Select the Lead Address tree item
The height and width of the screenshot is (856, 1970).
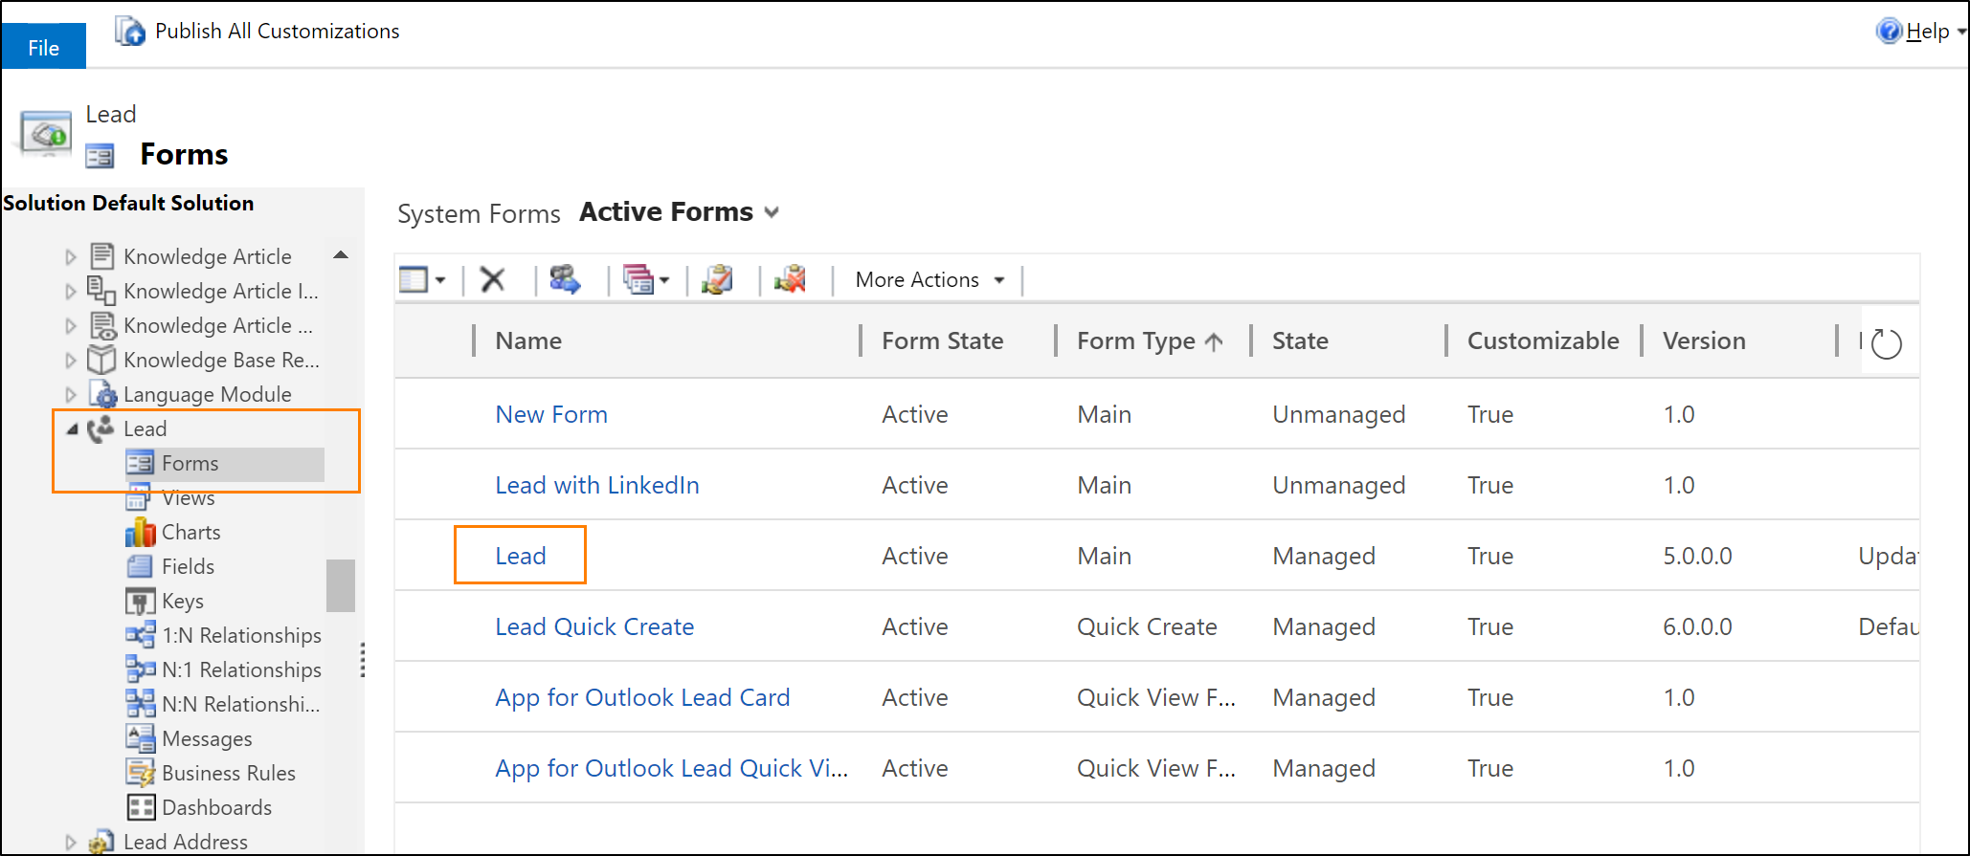pyautogui.click(x=186, y=843)
